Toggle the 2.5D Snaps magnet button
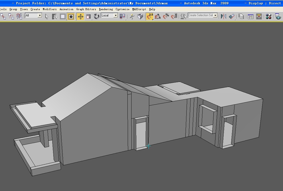This screenshot has width=283, height=191. pyautogui.click(x=150, y=17)
